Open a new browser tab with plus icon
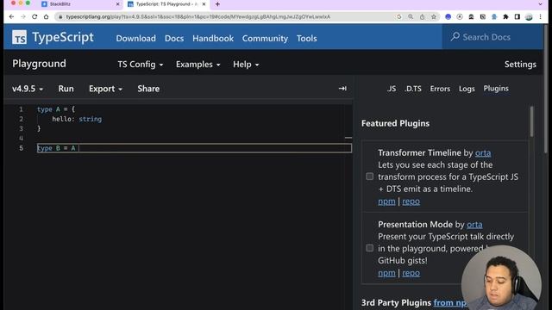 pos(217,4)
